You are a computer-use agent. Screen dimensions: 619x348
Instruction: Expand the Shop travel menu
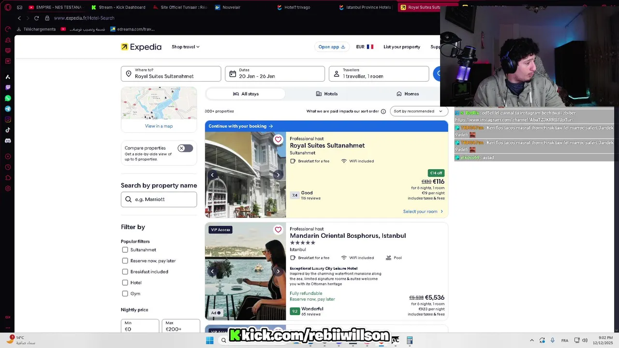(186, 47)
